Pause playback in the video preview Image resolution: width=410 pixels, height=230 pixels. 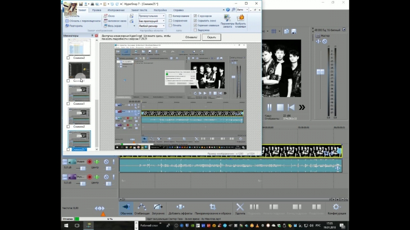pyautogui.click(x=269, y=107)
